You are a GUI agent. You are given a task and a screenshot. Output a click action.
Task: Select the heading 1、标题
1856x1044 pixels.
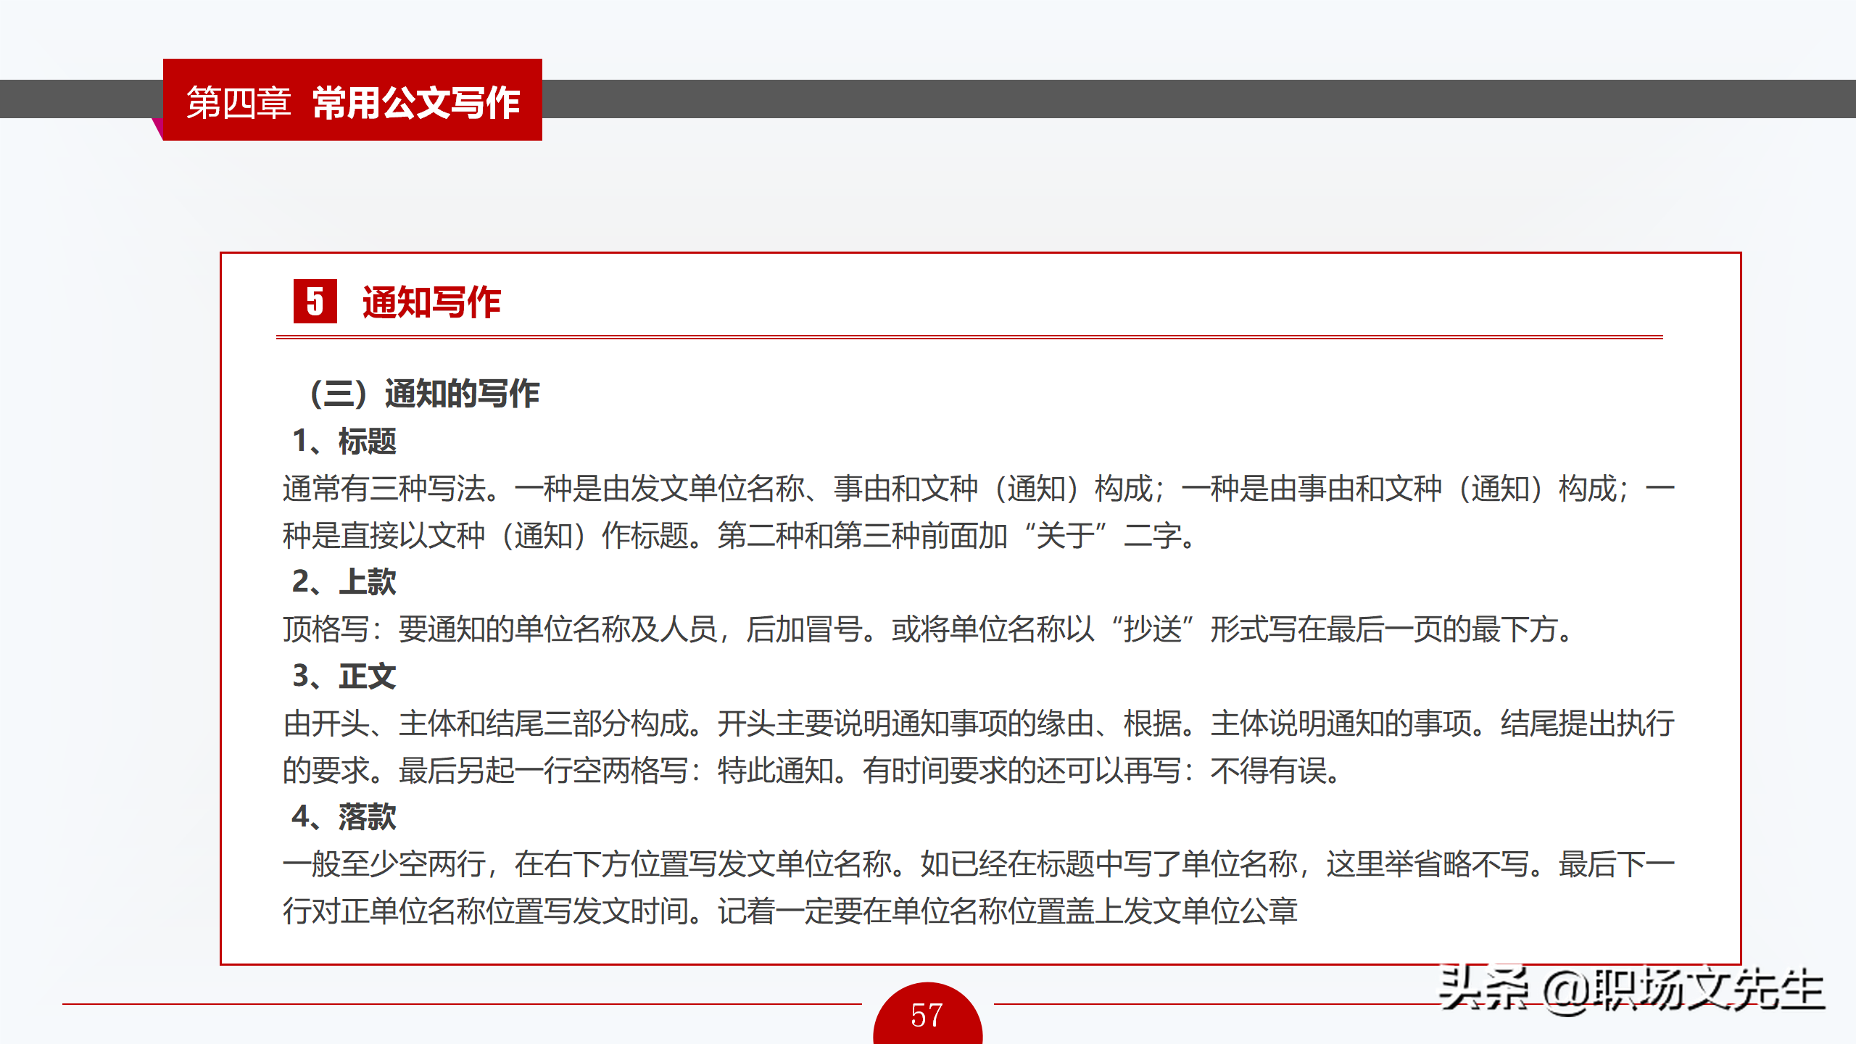tap(344, 441)
